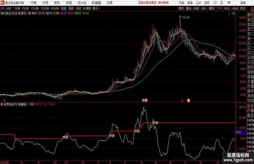The width and height of the screenshot is (254, 164).
Task: Click the 自动 label in right sidebar
Action: click(x=251, y=106)
